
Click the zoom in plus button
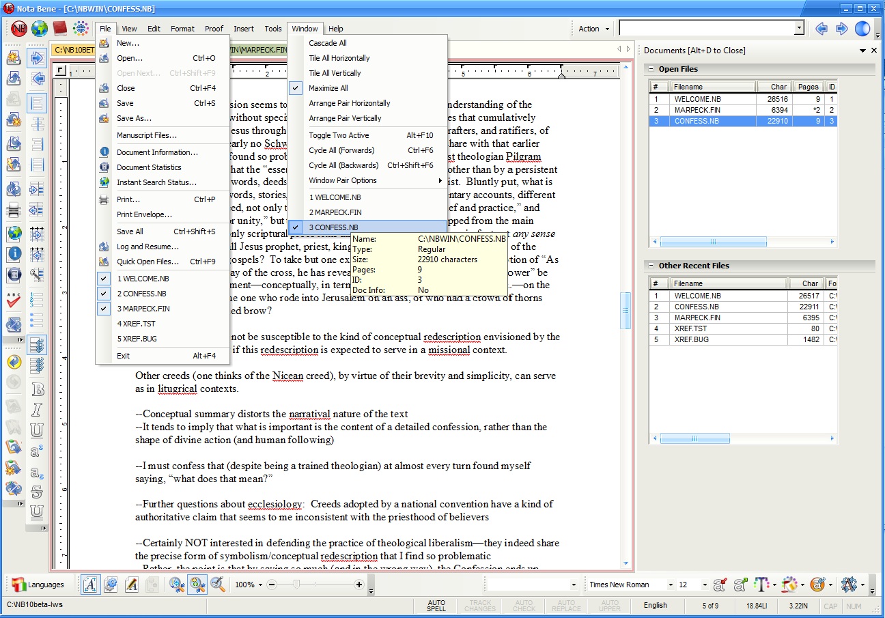click(x=359, y=585)
